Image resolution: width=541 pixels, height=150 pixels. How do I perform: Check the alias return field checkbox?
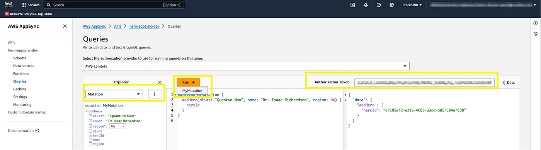click(90, 131)
